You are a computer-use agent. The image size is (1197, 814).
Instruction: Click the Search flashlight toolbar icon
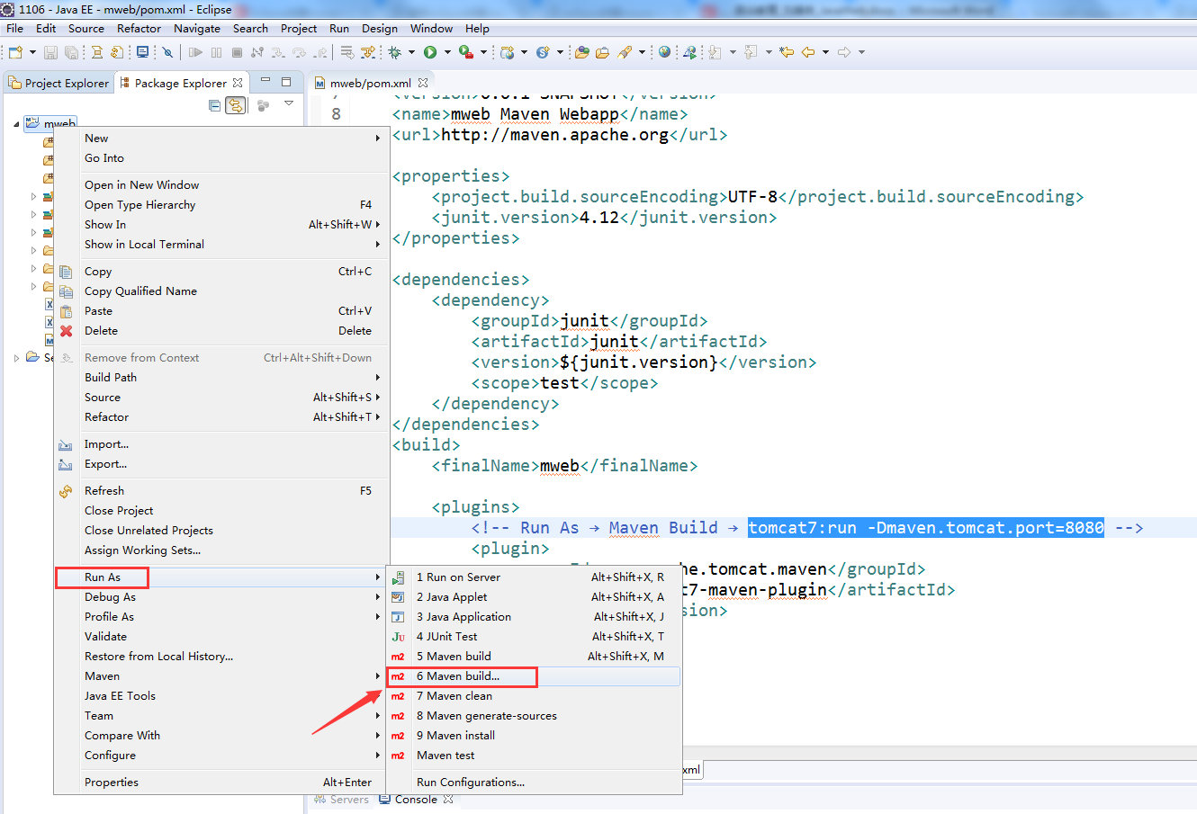[625, 52]
